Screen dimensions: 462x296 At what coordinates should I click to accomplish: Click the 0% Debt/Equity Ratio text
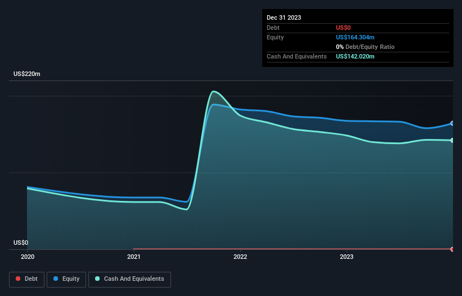pos(365,47)
